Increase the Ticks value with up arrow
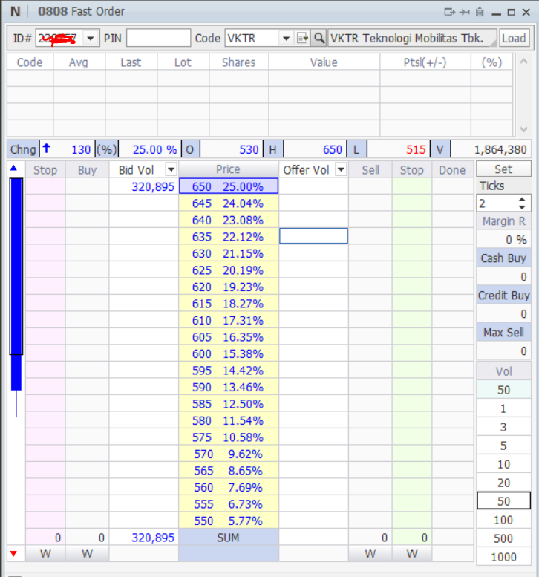The height and width of the screenshot is (577, 539). click(522, 200)
